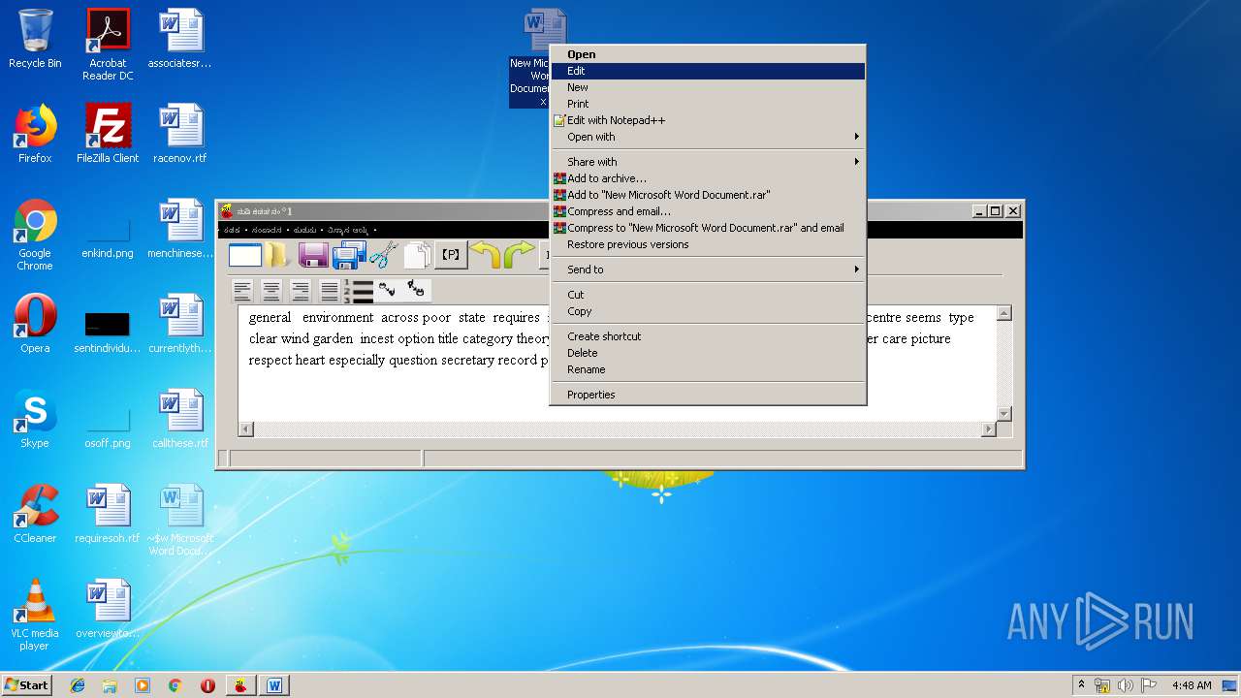This screenshot has width=1241, height=698.
Task: Align text right in the editor
Action: [301, 290]
